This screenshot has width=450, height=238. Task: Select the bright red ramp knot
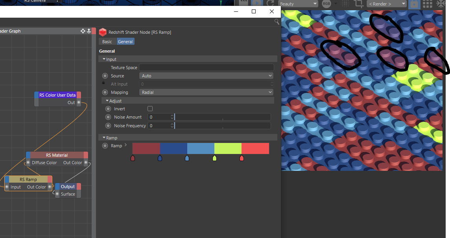242,158
